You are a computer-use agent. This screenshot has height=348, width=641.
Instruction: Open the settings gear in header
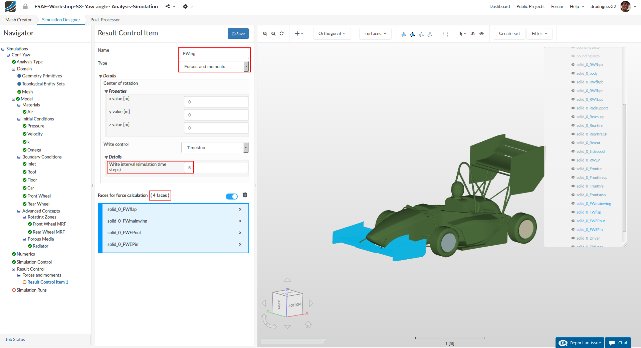coord(185,7)
